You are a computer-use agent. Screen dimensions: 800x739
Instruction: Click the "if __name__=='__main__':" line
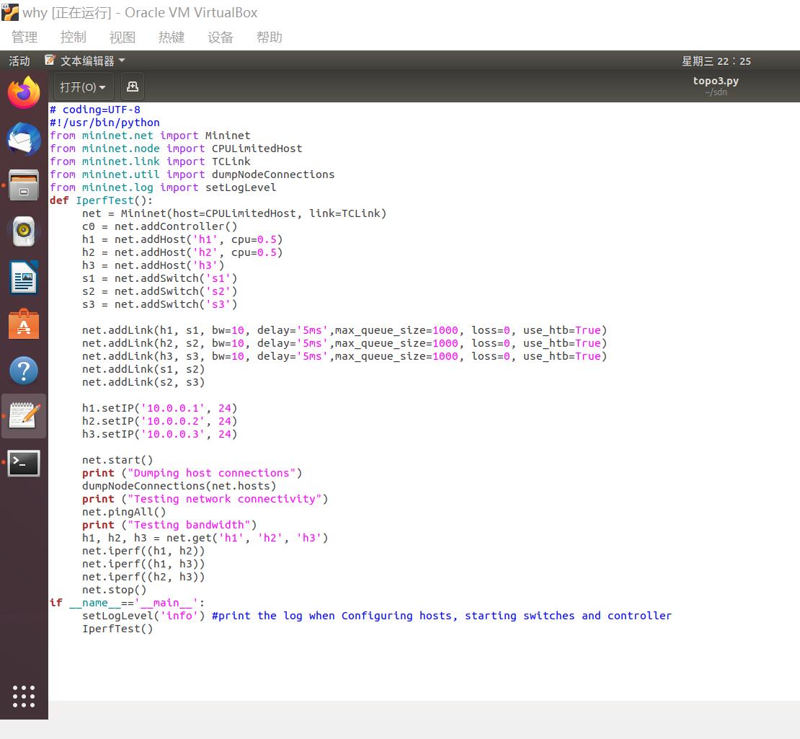tap(127, 603)
